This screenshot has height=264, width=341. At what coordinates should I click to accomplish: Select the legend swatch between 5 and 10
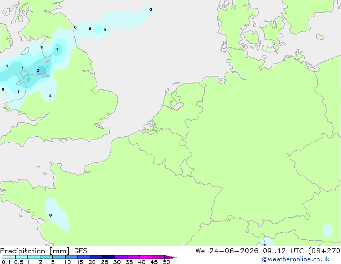point(59,257)
